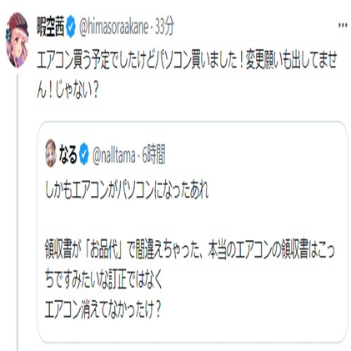Open the three-dot more options menu

click(343, 25)
